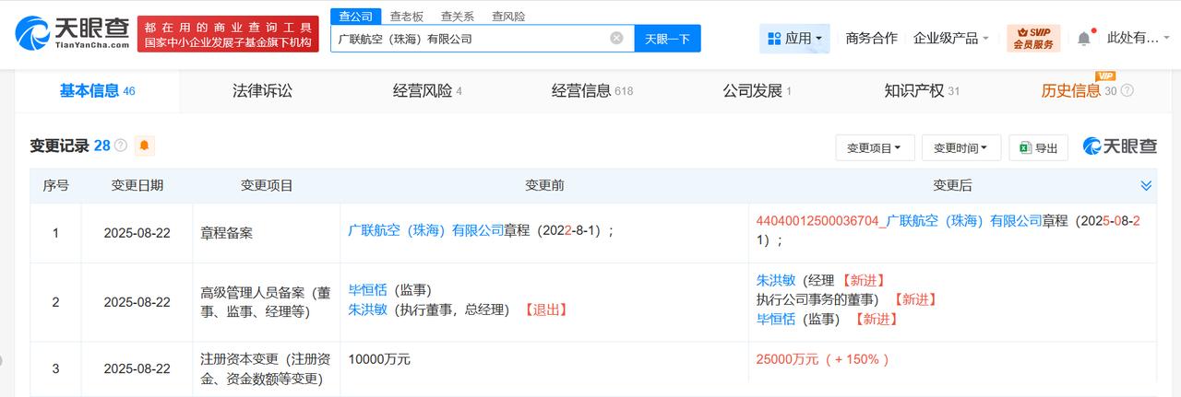Image resolution: width=1181 pixels, height=397 pixels.
Task: Click the 天眼一下 search button
Action: (x=667, y=39)
